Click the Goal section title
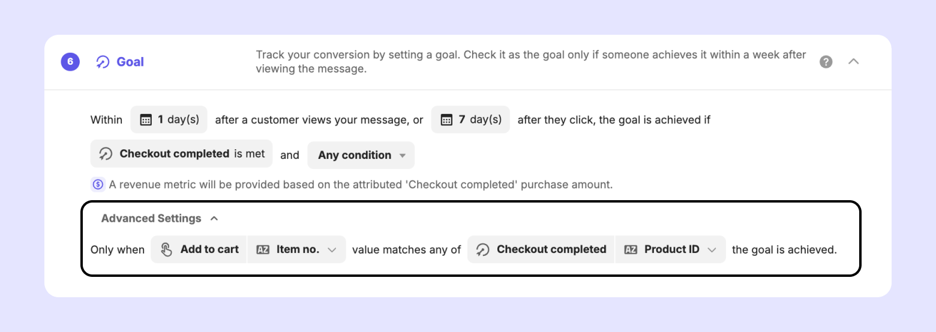 (x=130, y=62)
